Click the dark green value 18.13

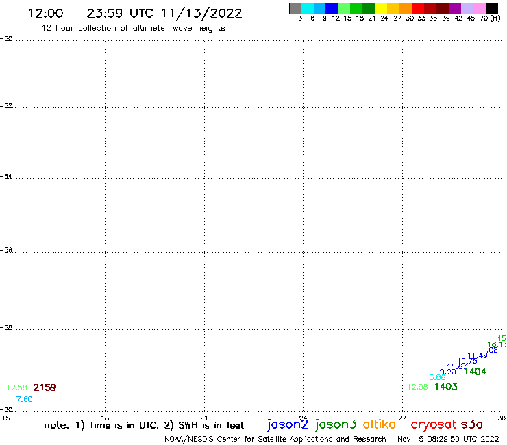pos(497,344)
